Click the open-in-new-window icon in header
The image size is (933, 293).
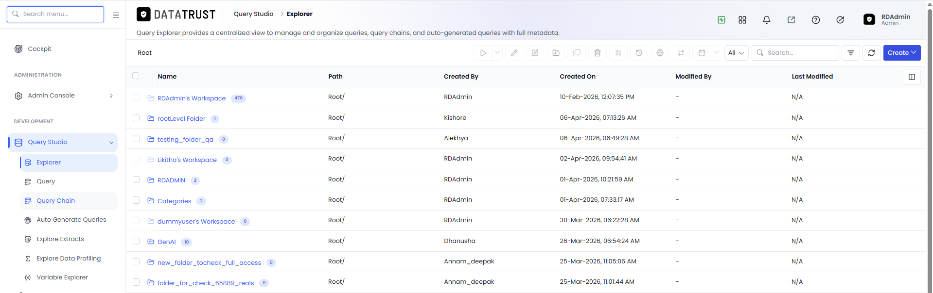(x=792, y=20)
